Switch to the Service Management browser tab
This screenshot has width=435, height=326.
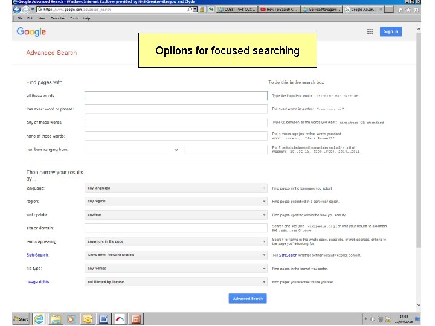[x=322, y=10]
